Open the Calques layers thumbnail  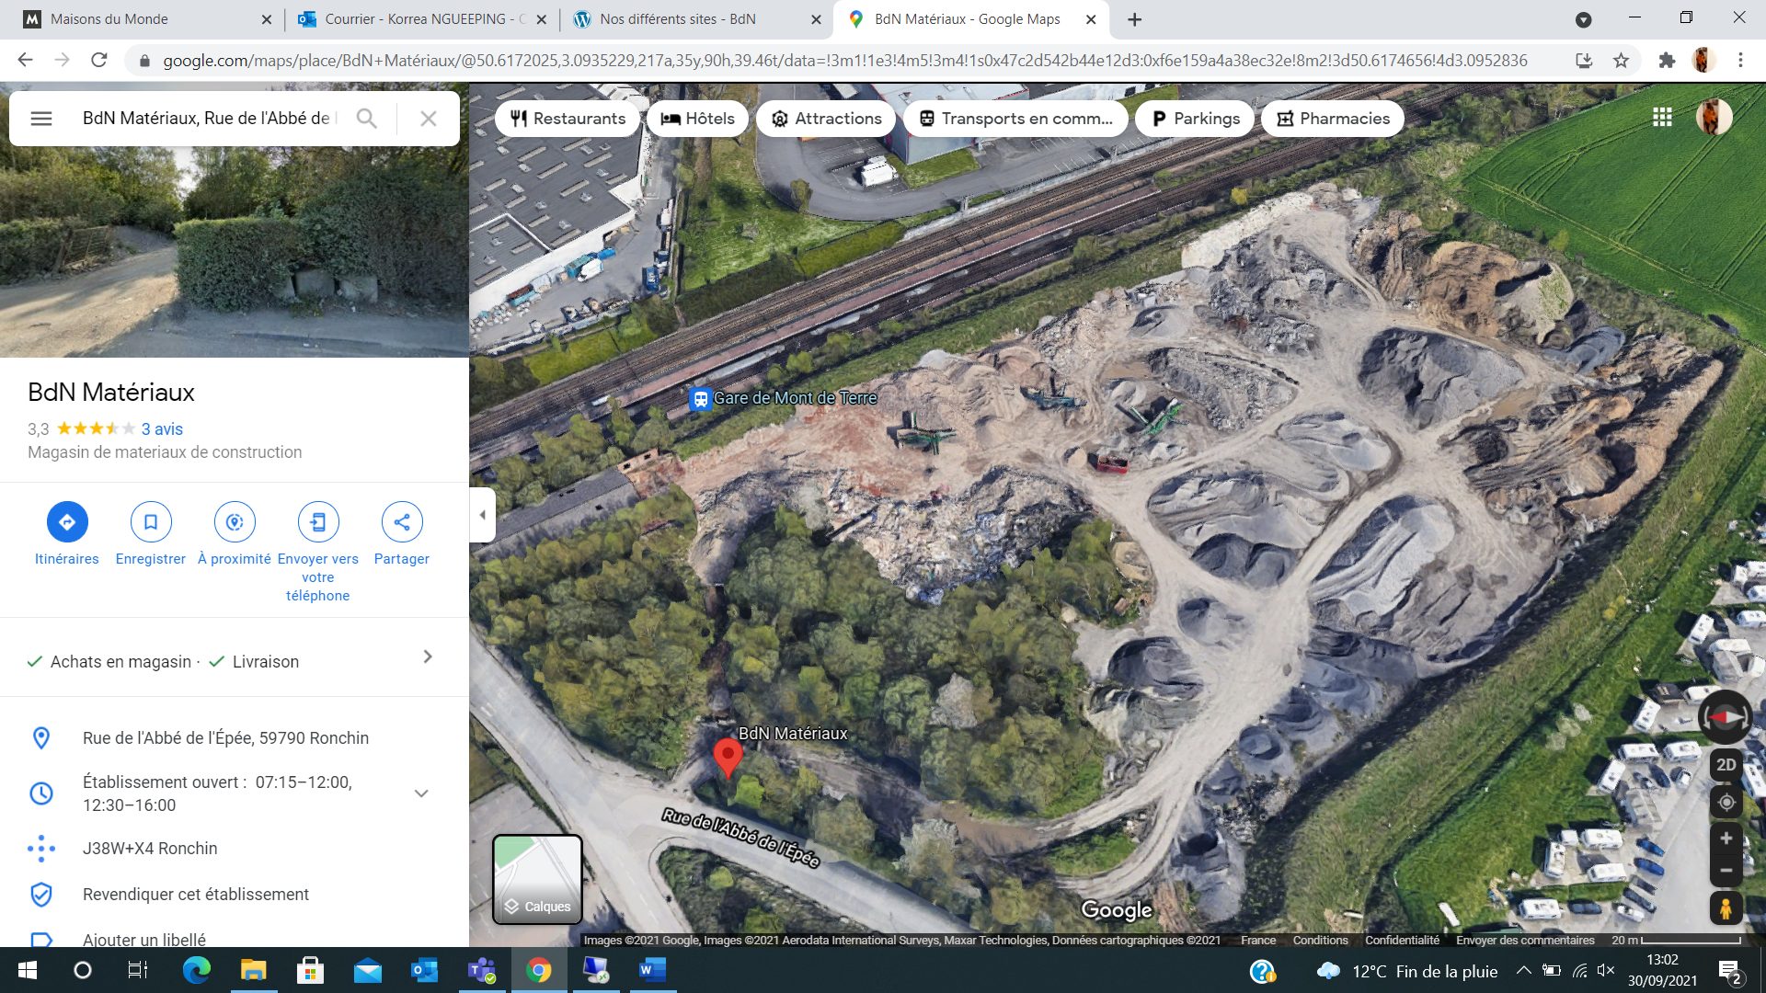(538, 879)
